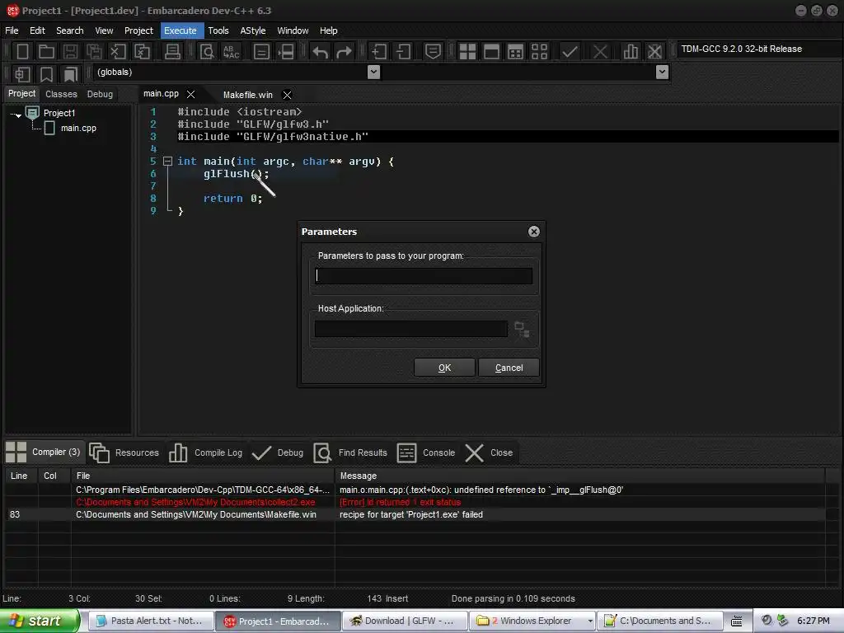Open the Execute menu
The width and height of the screenshot is (844, 633).
point(181,30)
